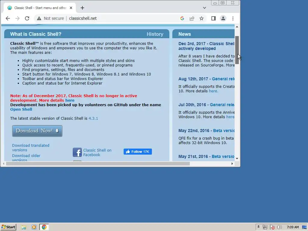Launch the media player taskbar icon
The image size is (308, 231).
tap(34, 227)
